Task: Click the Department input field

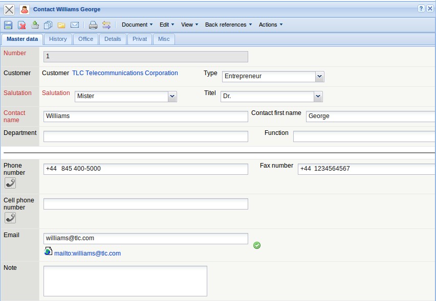Action: (145, 136)
